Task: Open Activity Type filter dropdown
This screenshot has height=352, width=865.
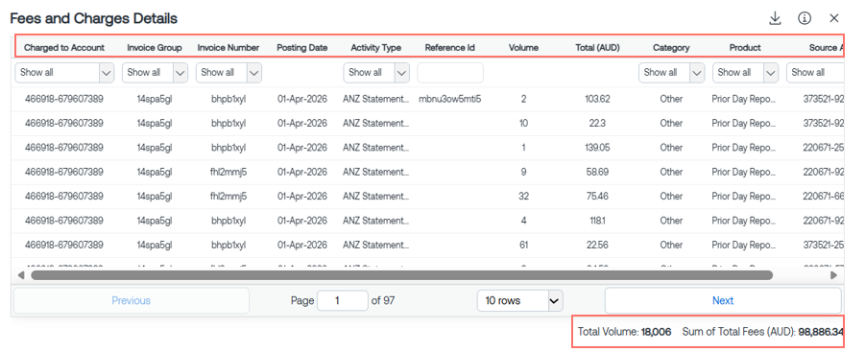Action: click(376, 72)
